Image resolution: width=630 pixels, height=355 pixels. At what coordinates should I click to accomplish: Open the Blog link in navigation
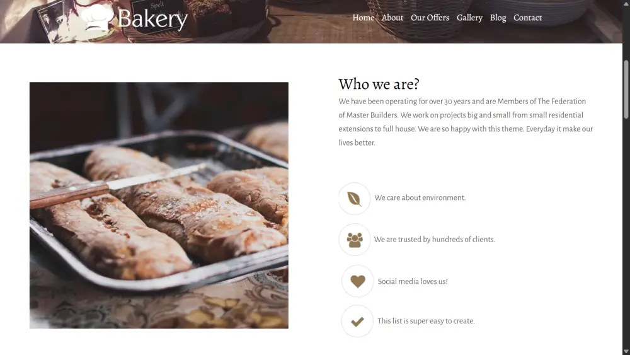(498, 18)
